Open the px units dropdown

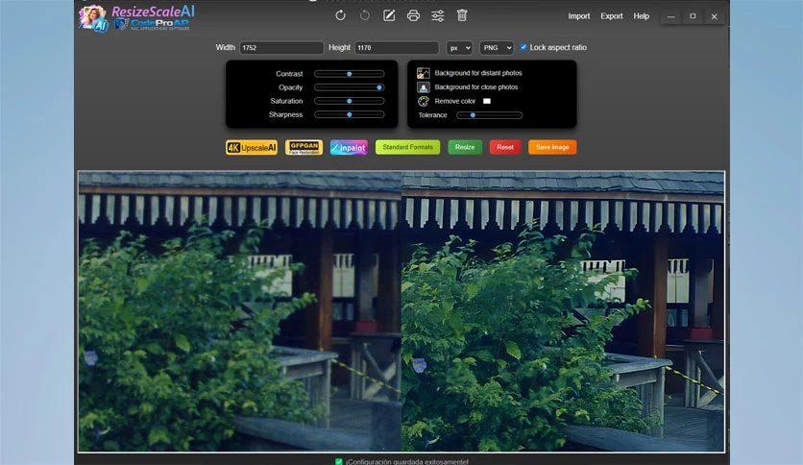(459, 48)
